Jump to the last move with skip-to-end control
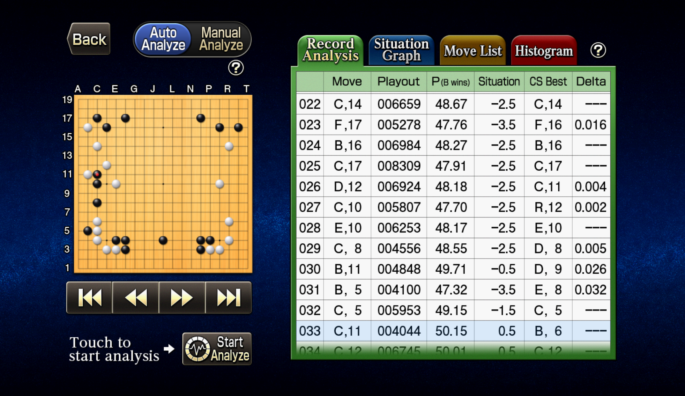Image resolution: width=685 pixels, height=396 pixels. 228,297
